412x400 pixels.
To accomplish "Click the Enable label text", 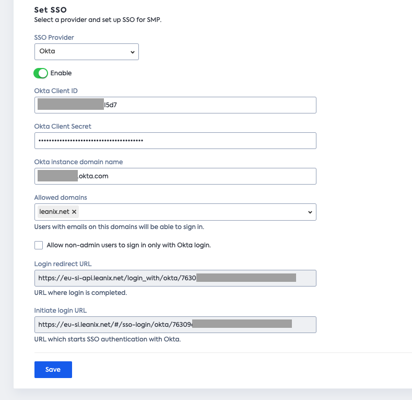I will (61, 73).
